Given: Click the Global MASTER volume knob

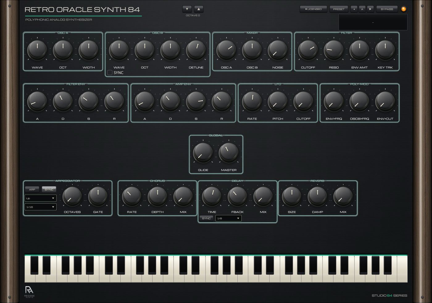Looking at the screenshot, I should [229, 152].
